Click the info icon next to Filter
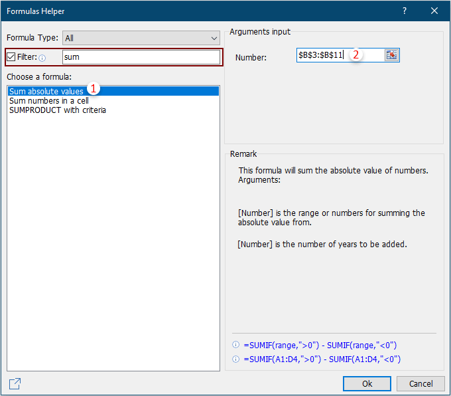 point(42,58)
